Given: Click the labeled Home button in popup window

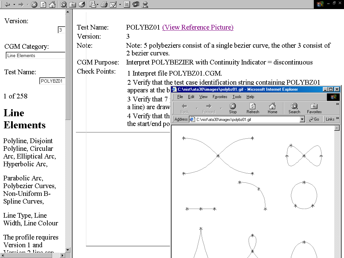Looking at the screenshot, I should [272, 108].
